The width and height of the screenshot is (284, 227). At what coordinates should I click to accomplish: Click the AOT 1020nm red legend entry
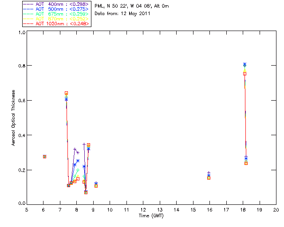(x=56, y=23)
